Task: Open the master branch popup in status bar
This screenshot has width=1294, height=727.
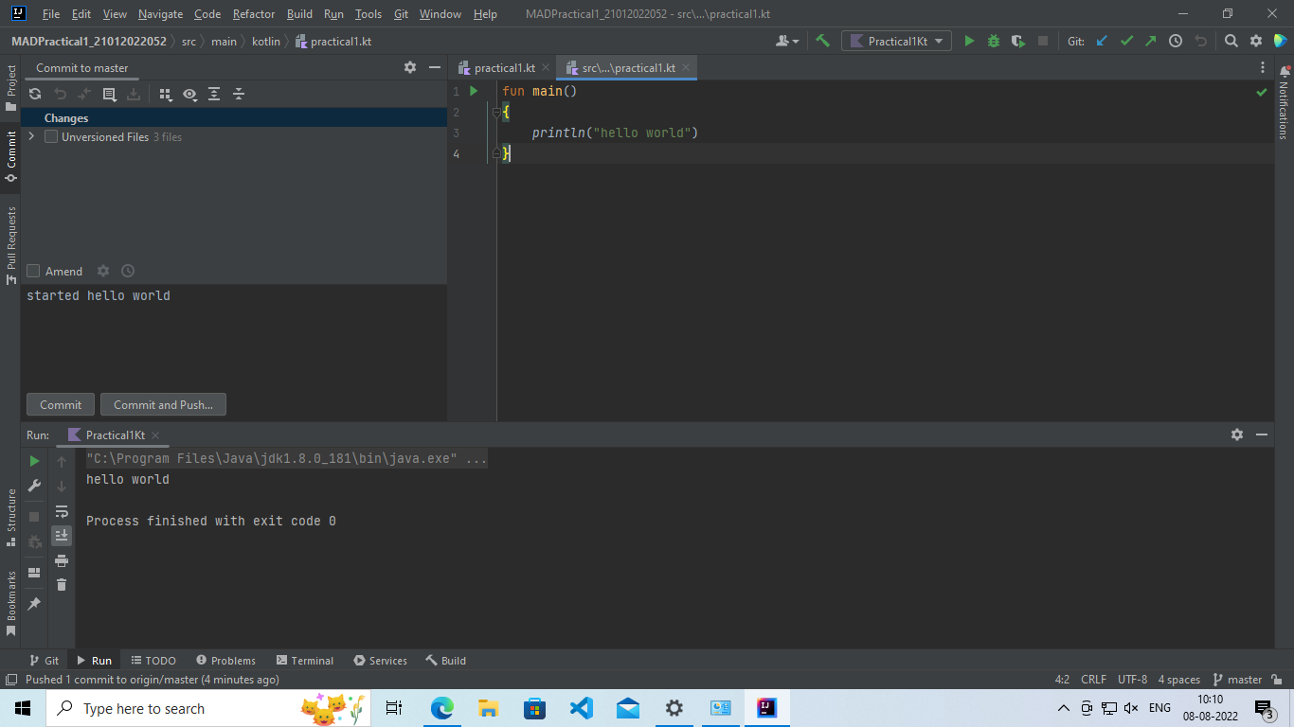Action: pos(1236,680)
